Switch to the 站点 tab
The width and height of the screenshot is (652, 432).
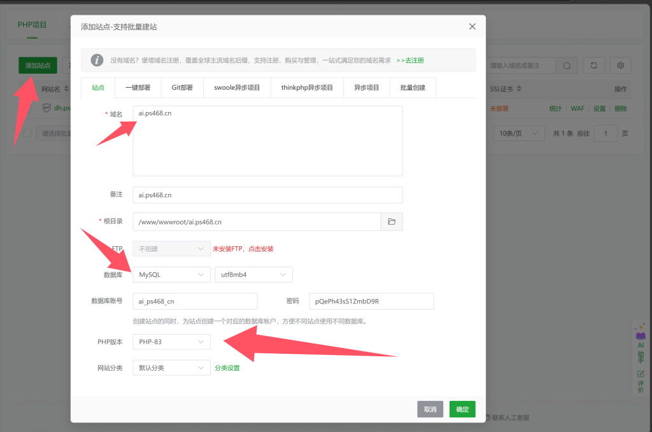tap(98, 88)
